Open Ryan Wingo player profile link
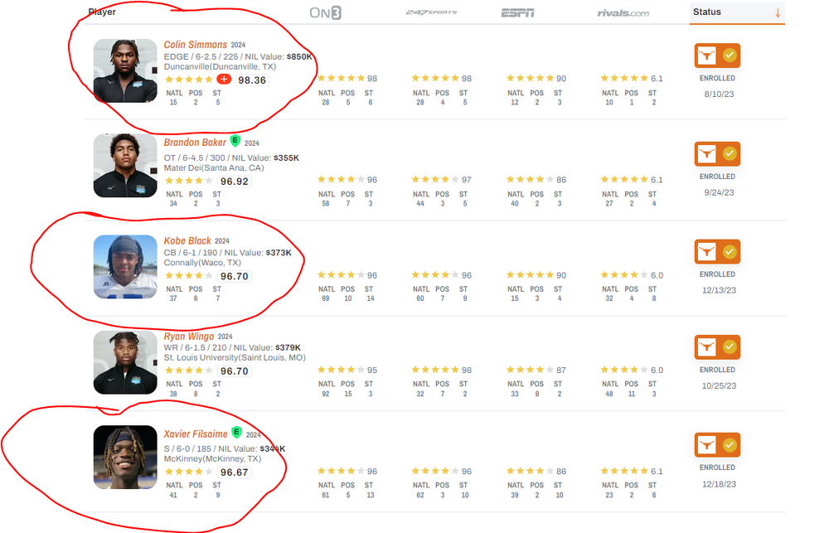829x533 pixels. tap(189, 337)
